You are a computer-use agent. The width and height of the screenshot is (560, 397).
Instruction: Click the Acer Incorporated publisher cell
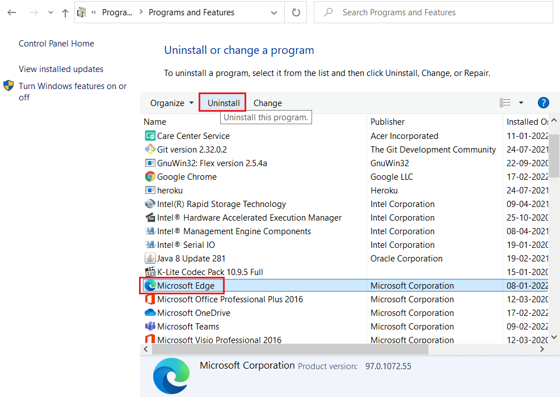click(405, 136)
